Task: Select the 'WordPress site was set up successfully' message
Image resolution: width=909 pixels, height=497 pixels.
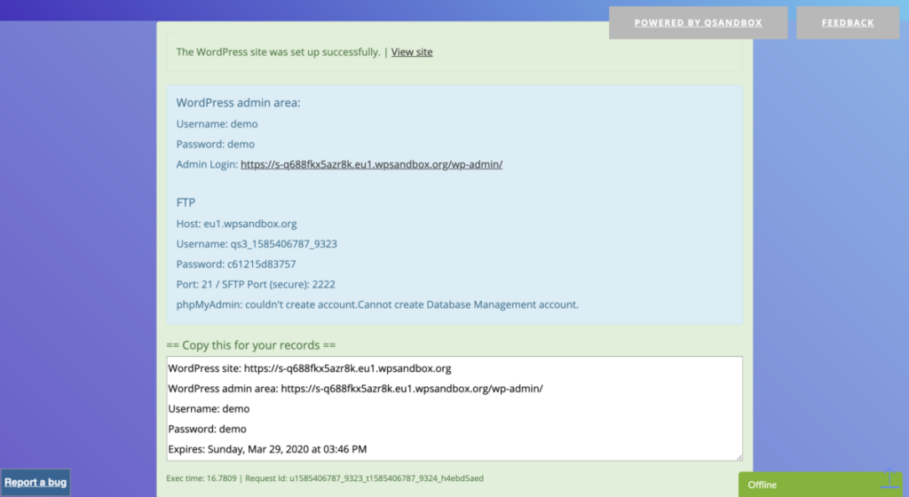Action: pyautogui.click(x=278, y=52)
